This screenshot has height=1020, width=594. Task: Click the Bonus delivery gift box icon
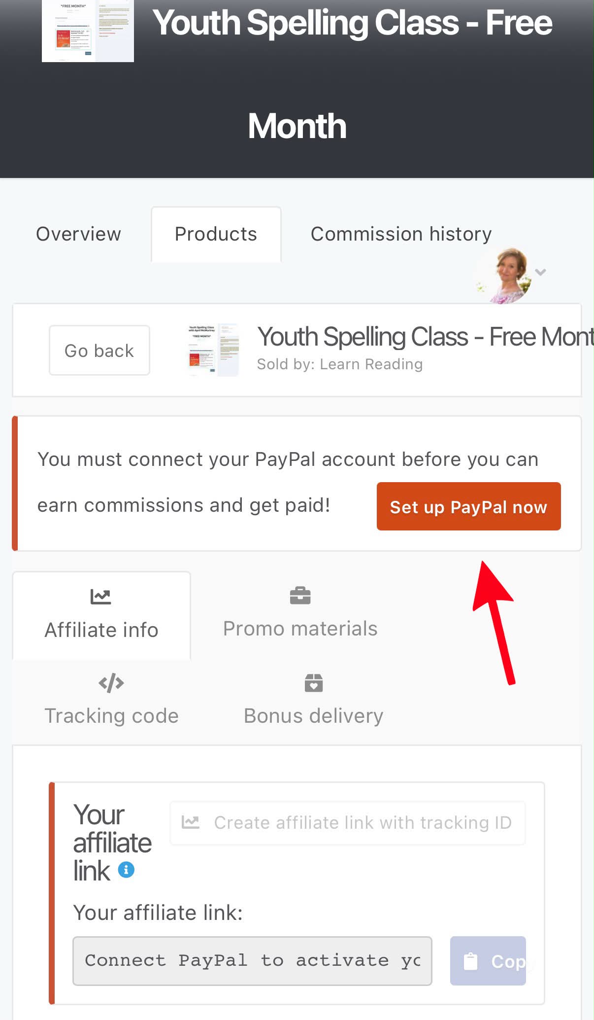(x=314, y=683)
